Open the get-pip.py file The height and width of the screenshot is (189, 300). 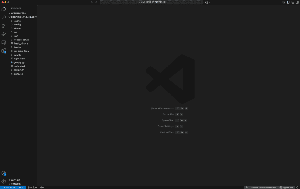click(x=23, y=62)
